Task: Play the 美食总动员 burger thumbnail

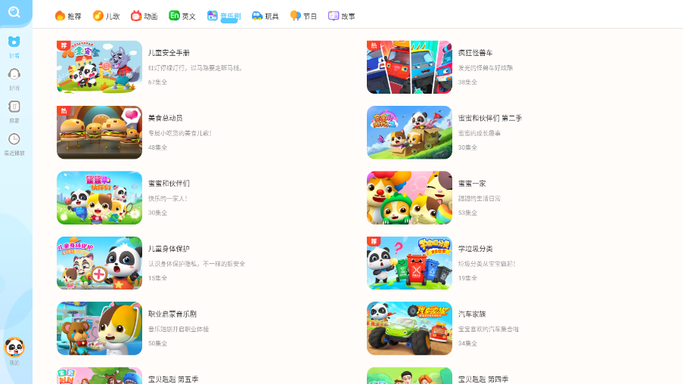Action: click(x=99, y=132)
